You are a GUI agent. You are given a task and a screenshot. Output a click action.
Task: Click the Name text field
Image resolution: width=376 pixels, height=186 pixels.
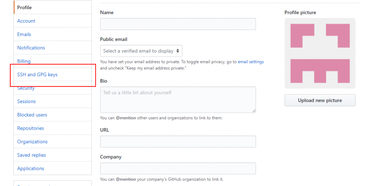[178, 24]
